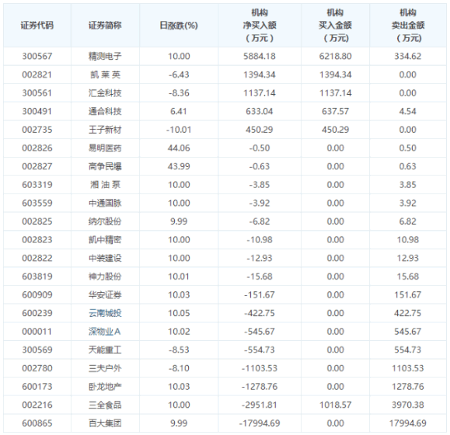This screenshot has width=450, height=435.
Task: Open the 云南城投 stock link
Action: 105,313
